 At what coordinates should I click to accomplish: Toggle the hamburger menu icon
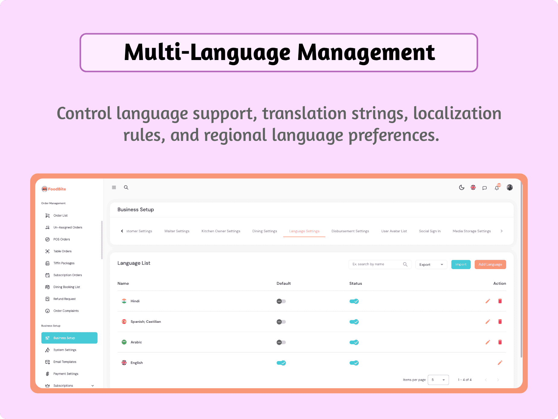pos(114,187)
